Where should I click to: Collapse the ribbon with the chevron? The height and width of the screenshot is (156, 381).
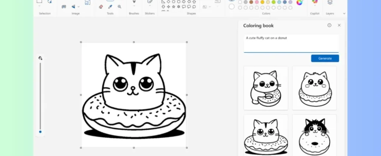(x=344, y=14)
